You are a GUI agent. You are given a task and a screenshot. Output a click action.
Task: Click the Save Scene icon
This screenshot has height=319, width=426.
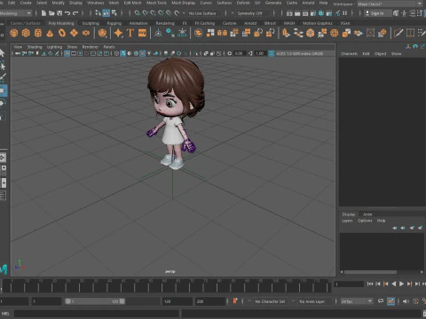point(59,13)
